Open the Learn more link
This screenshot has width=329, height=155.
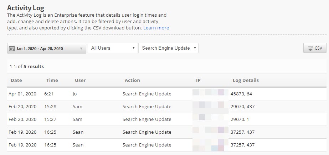point(156,28)
